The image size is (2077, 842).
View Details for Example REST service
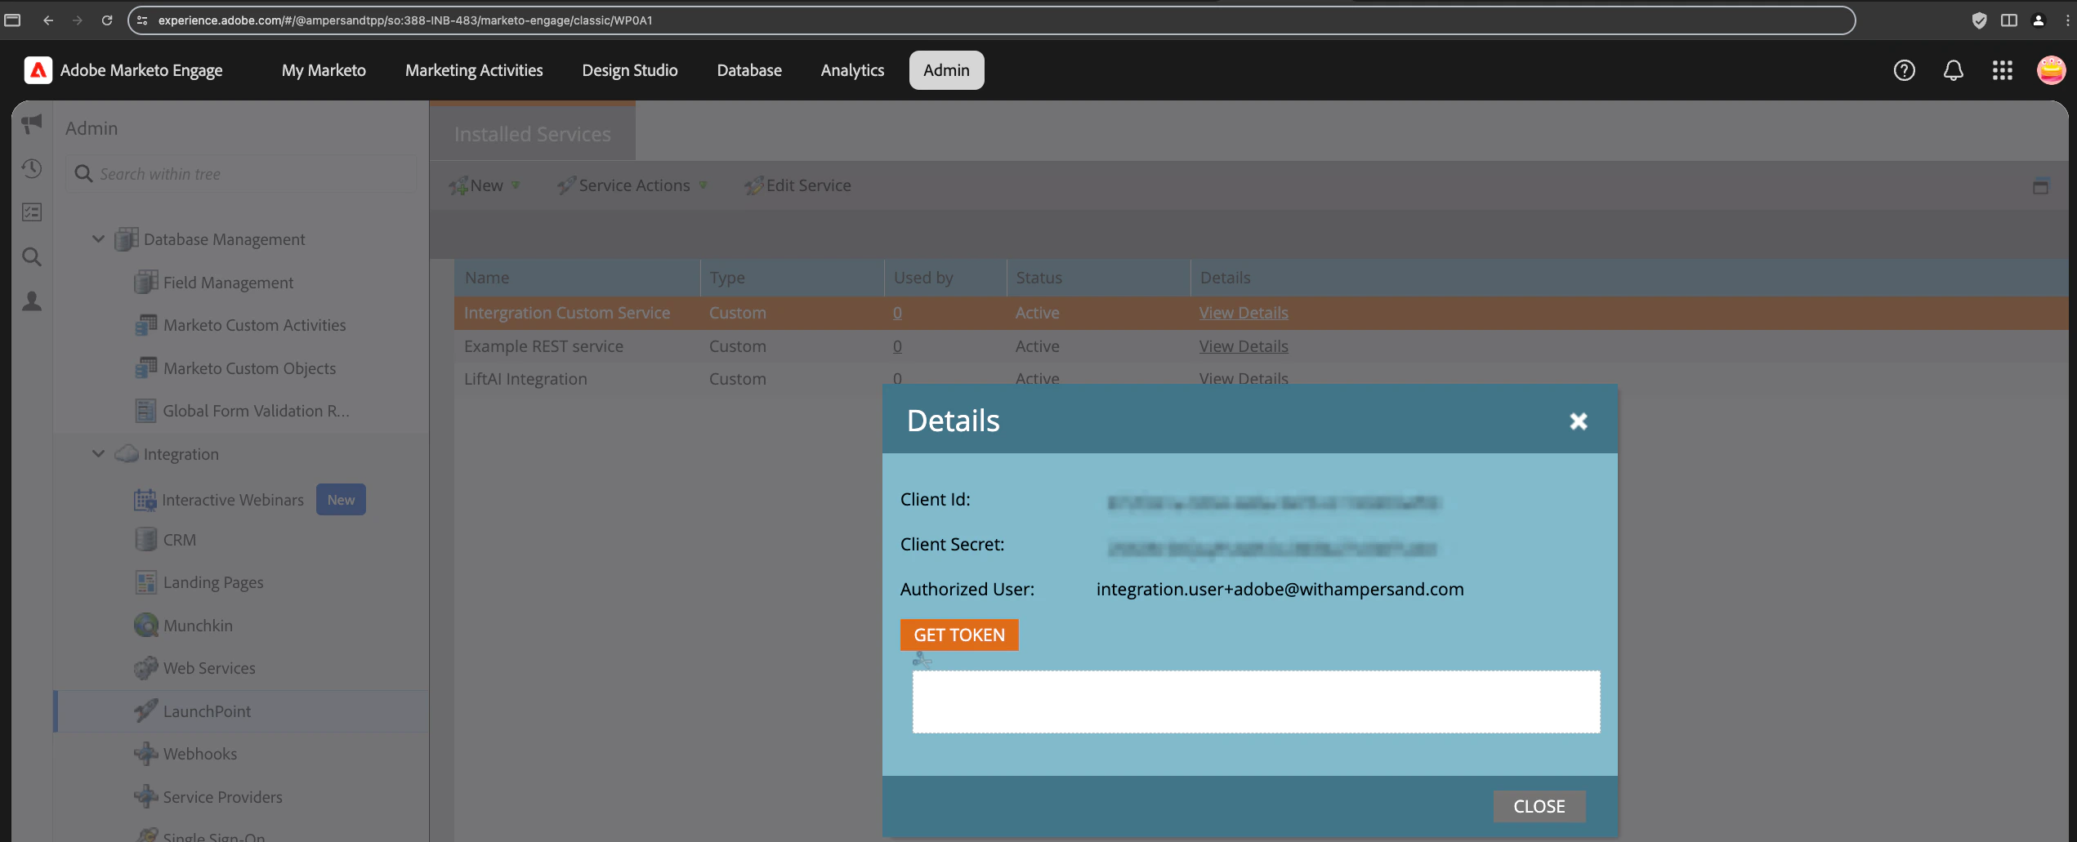1244,346
